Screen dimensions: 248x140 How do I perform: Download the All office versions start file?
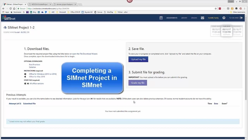coord(37,84)
